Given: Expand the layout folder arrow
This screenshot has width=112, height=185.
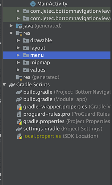Looking at the screenshot, I should [18, 48].
